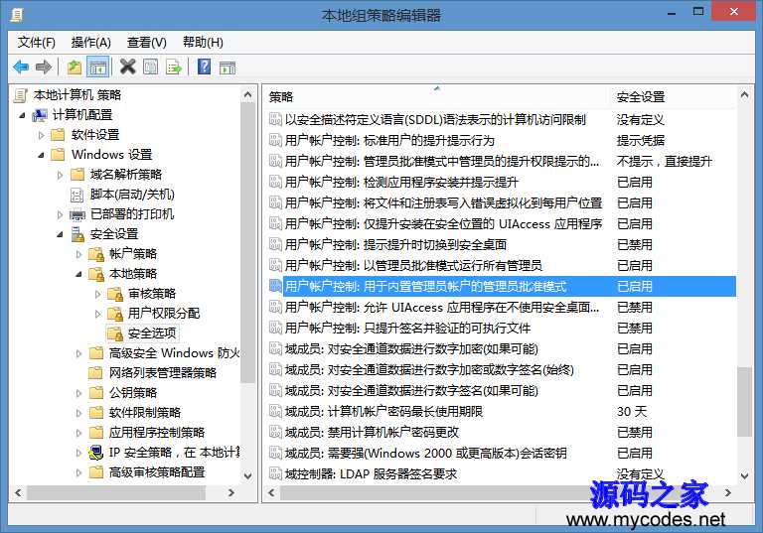The image size is (763, 533).
Task: Select policy 用户帐户控制: 检测应用程序安装并提示提升
Action: click(401, 183)
